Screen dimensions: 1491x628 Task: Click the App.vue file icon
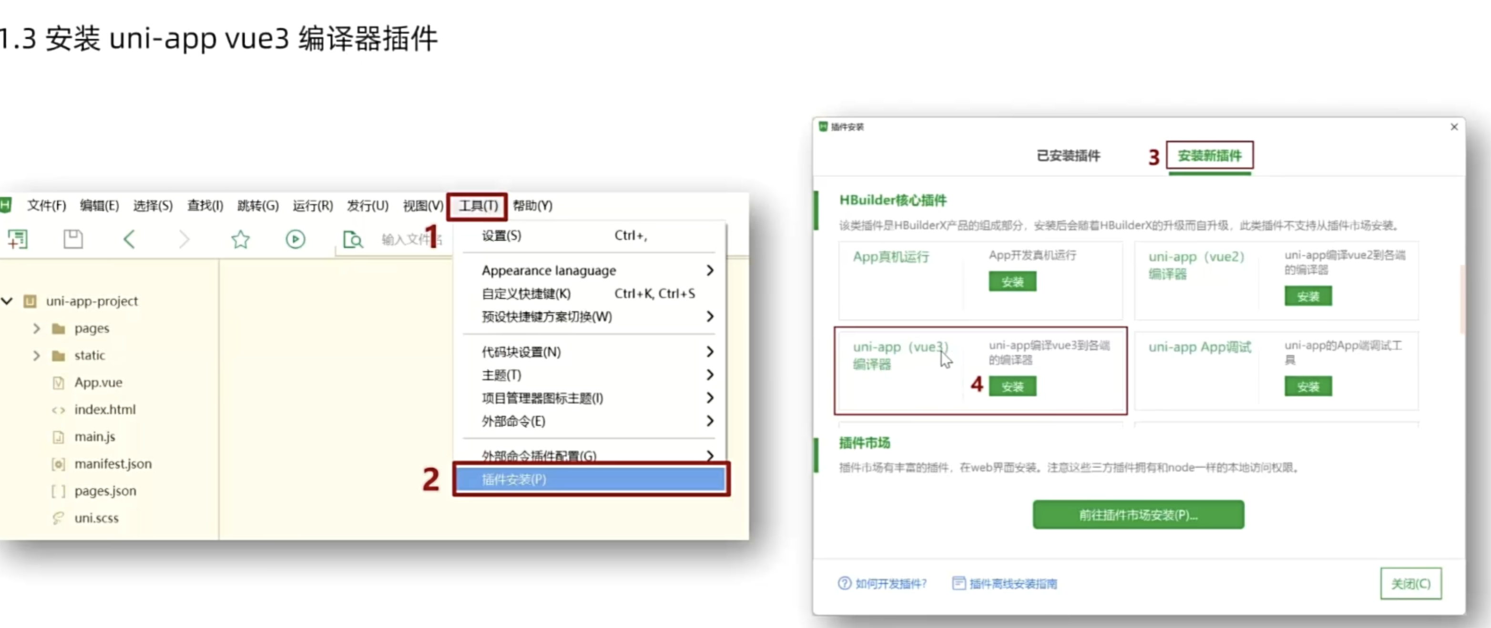pos(59,383)
